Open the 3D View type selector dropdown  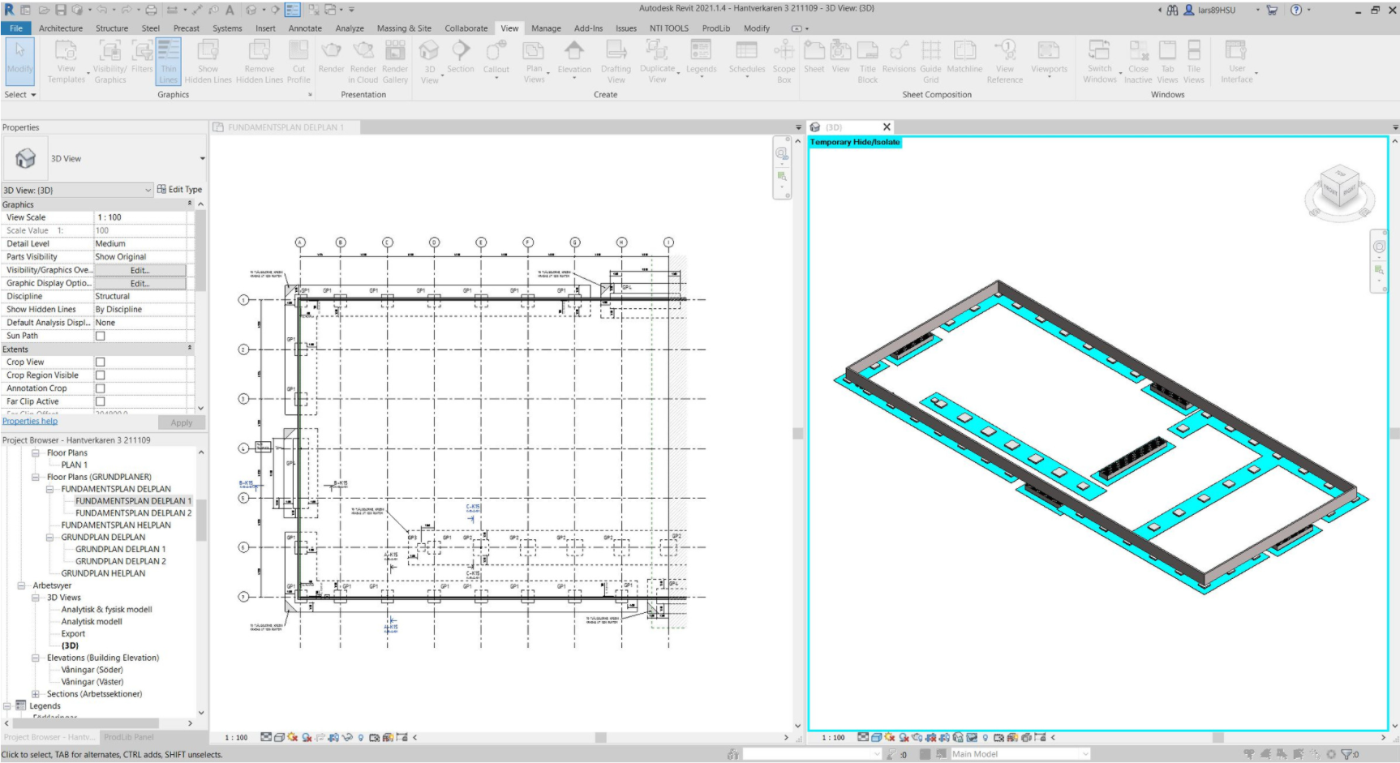point(202,159)
